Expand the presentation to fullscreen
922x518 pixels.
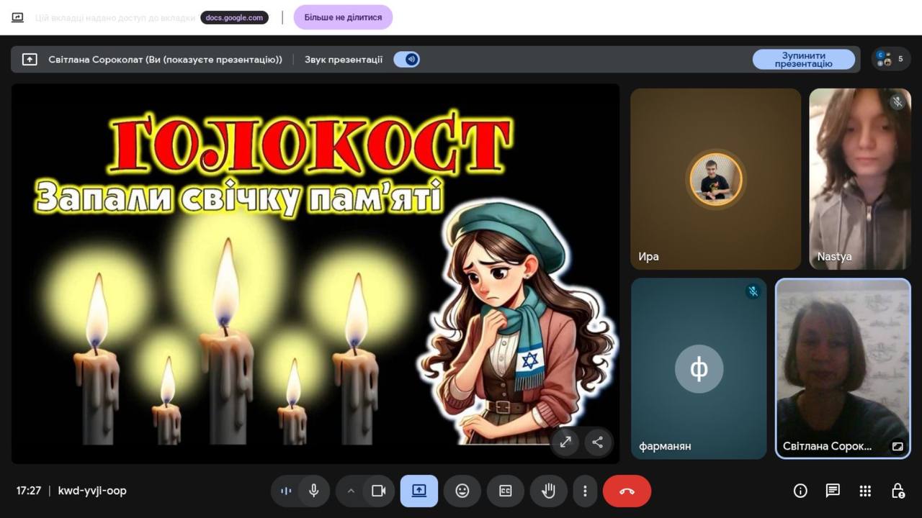point(565,442)
